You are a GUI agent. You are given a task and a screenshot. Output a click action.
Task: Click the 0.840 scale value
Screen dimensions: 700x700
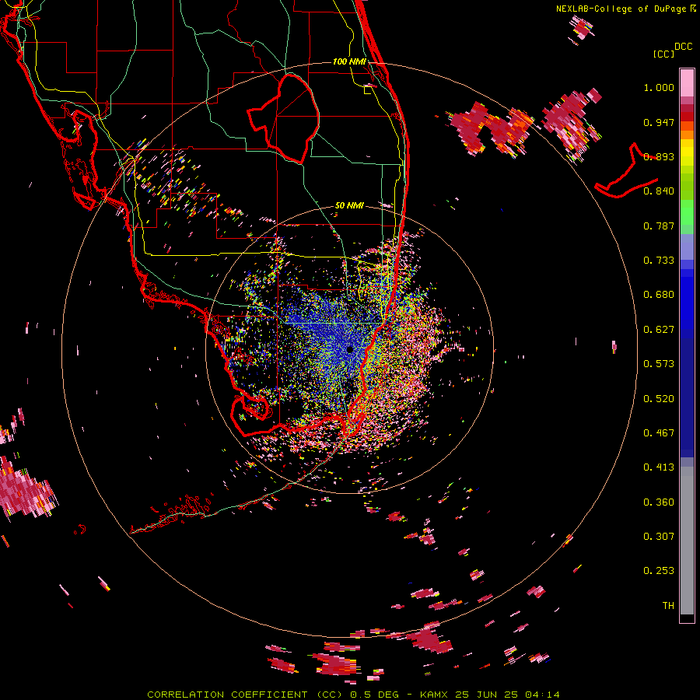pos(659,191)
